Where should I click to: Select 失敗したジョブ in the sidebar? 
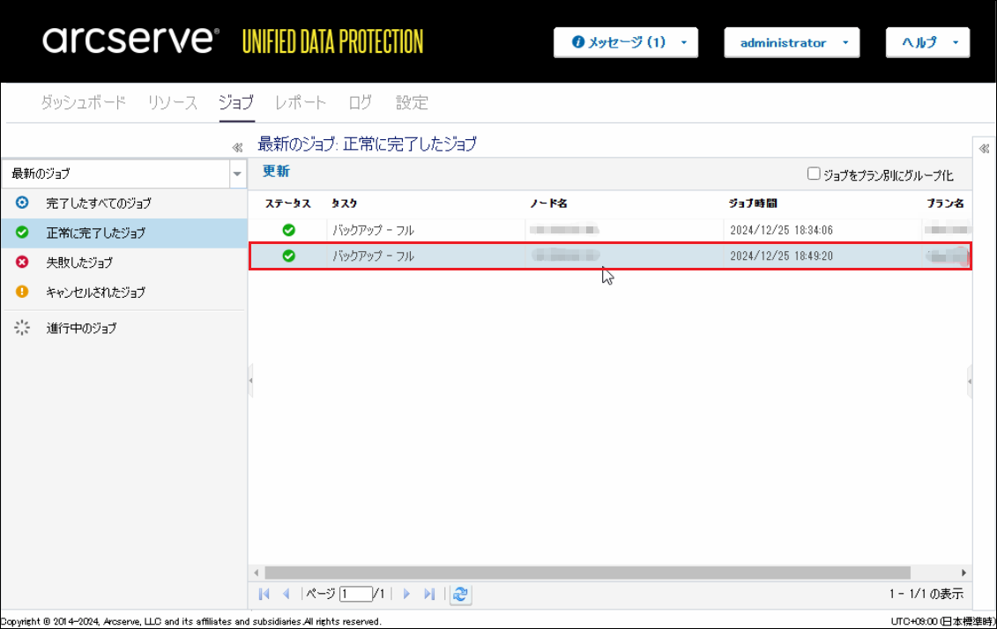click(79, 263)
